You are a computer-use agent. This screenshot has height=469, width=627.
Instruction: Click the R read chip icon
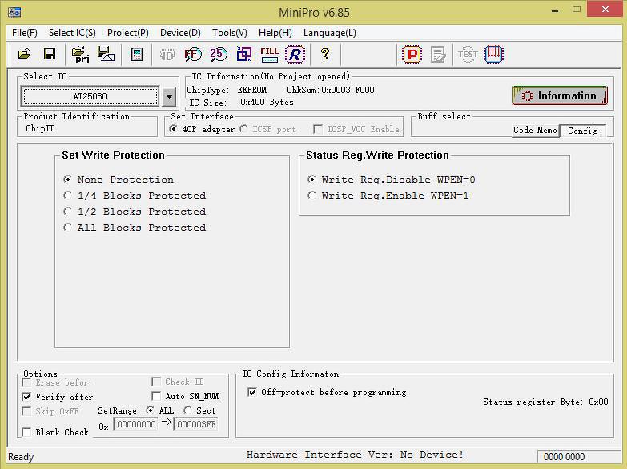pyautogui.click(x=295, y=54)
